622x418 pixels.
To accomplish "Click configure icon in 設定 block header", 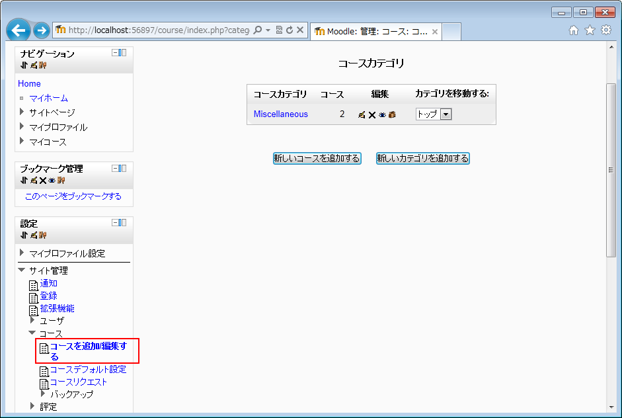I will (x=33, y=235).
